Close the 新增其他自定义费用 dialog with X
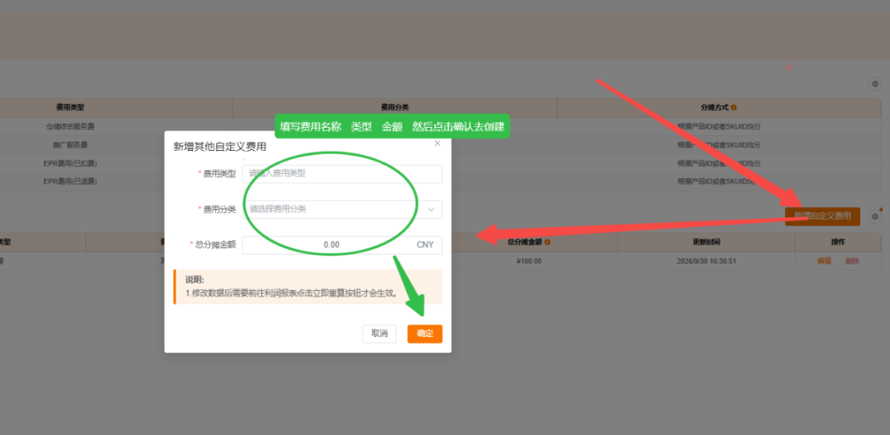The image size is (890, 435). (x=437, y=143)
